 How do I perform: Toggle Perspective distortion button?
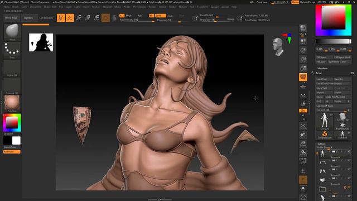click(x=303, y=77)
